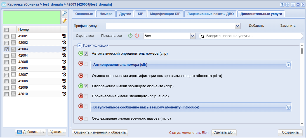Click the S icon beside 42005
Image resolution: width=306 pixels, height=138 pixels.
point(13,62)
